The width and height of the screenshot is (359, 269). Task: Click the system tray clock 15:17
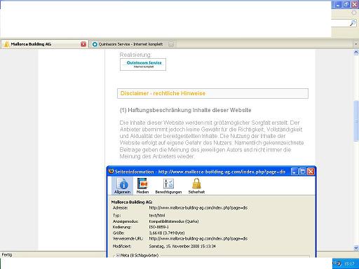coord(349,263)
